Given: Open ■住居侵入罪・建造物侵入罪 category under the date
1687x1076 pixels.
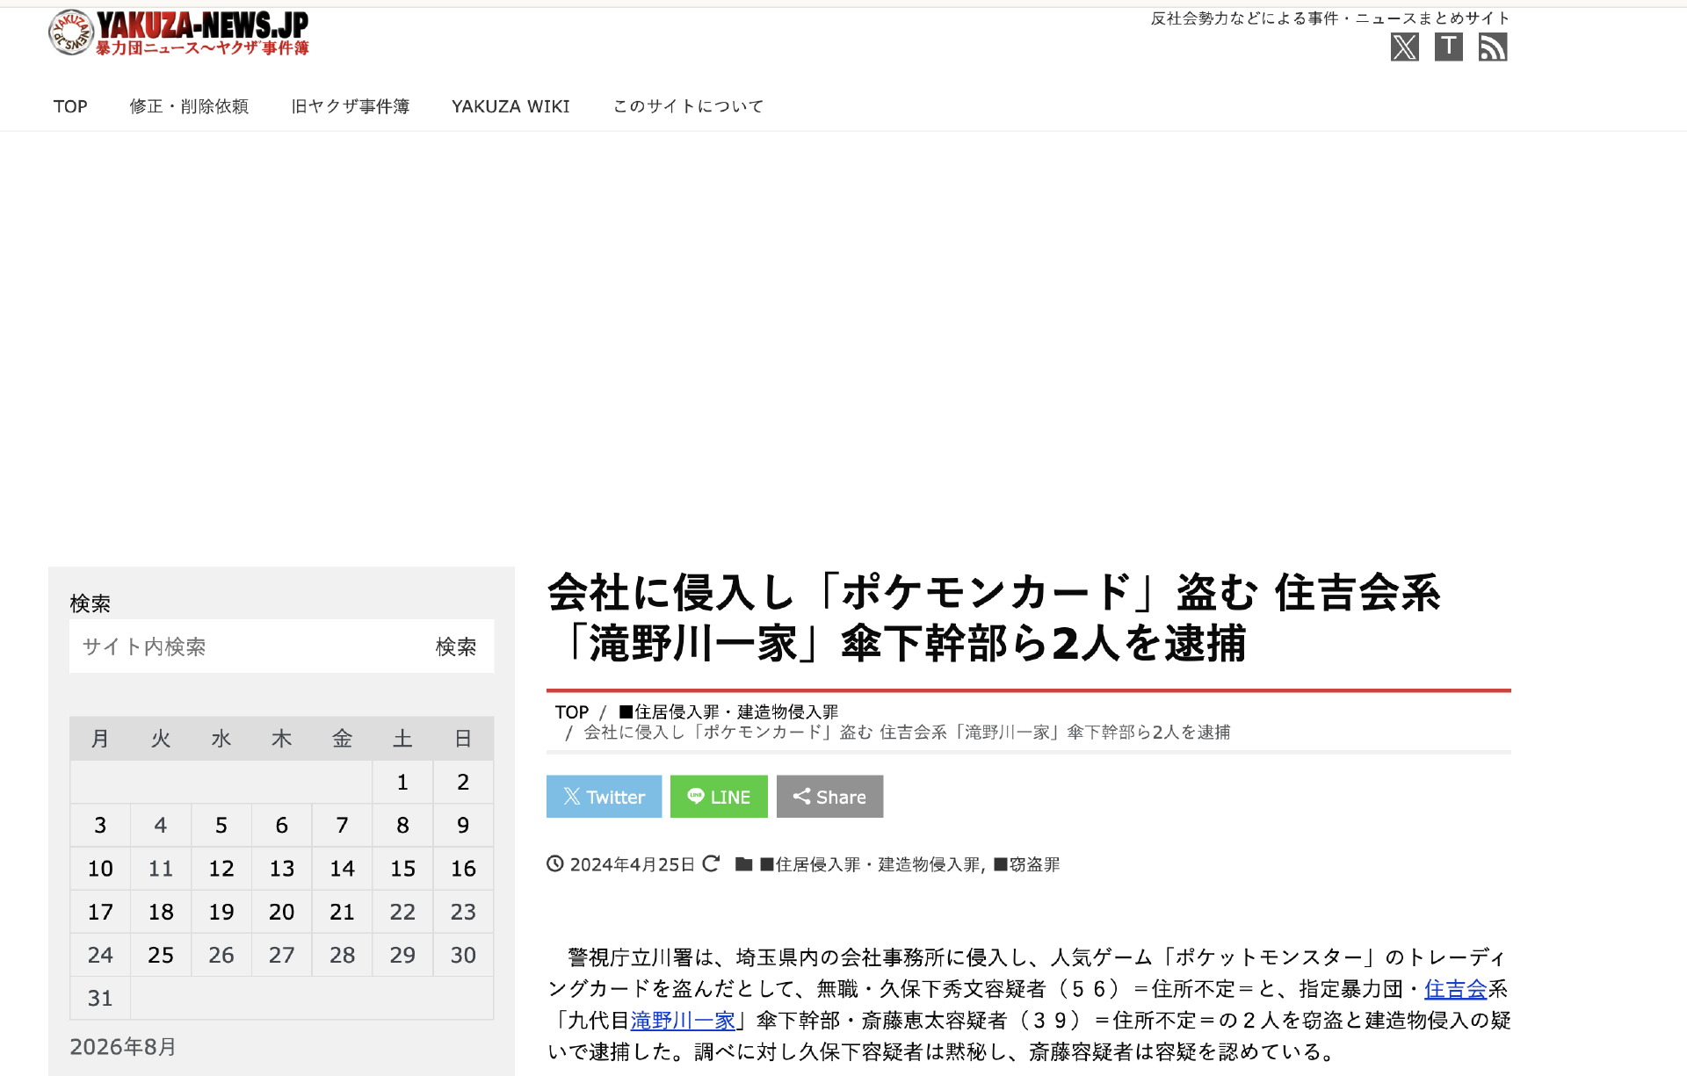Looking at the screenshot, I should coord(871,864).
